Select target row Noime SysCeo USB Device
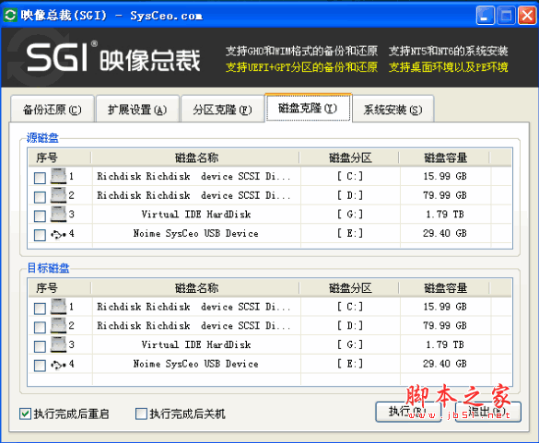The height and width of the screenshot is (443, 539). coord(196,364)
